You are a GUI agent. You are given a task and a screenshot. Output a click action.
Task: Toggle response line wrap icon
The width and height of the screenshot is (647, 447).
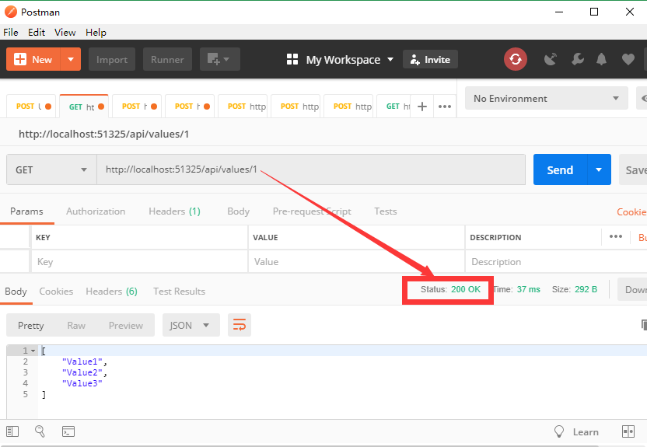click(240, 325)
